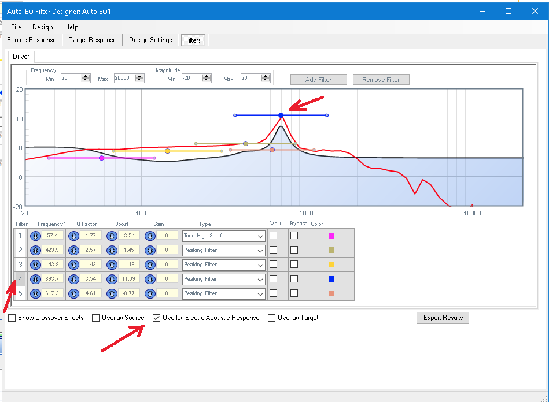Open the Type dropdown showing Tone High Shelf
This screenshot has height=402, width=549.
[223, 236]
